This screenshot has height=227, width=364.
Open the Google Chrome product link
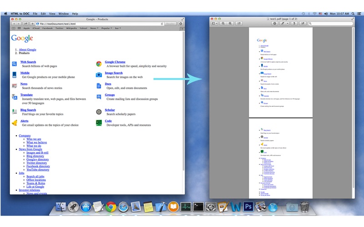click(115, 62)
